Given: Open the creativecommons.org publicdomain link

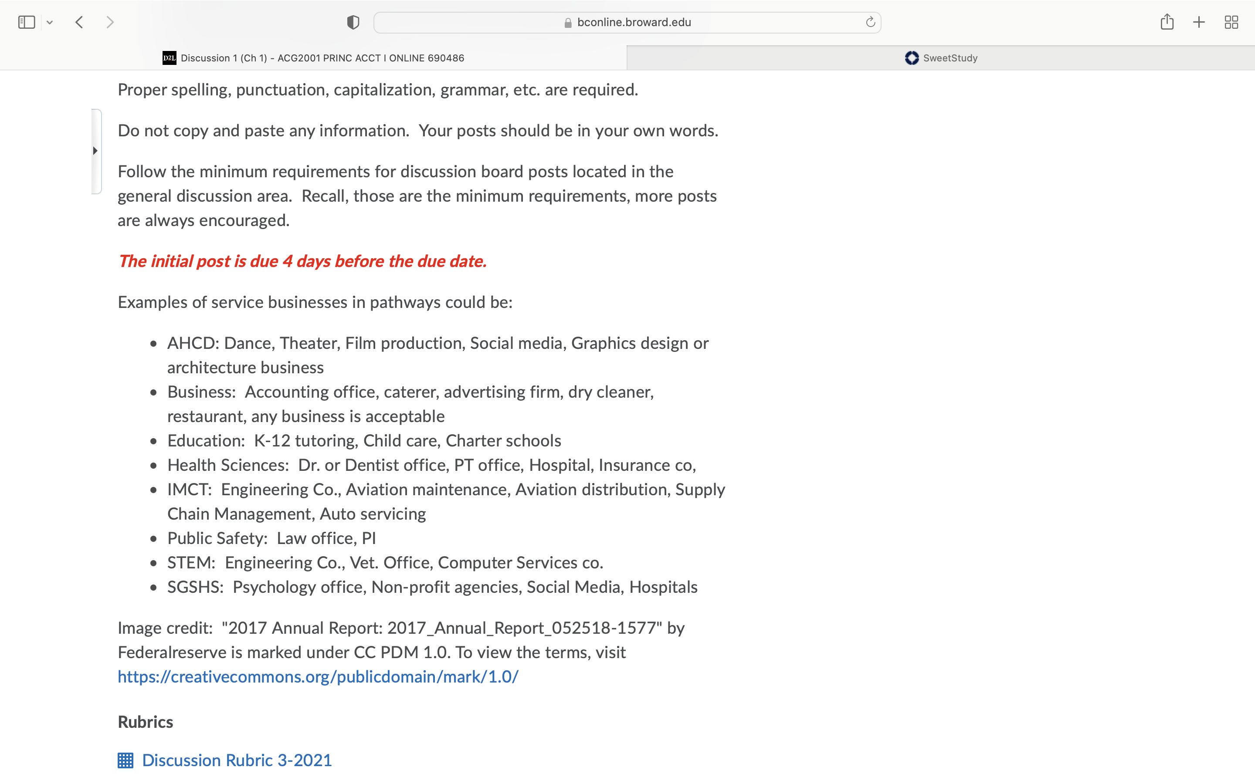Looking at the screenshot, I should 318,677.
